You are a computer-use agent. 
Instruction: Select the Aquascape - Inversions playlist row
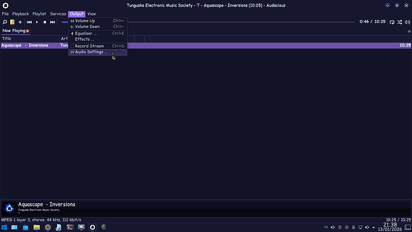pyautogui.click(x=206, y=45)
